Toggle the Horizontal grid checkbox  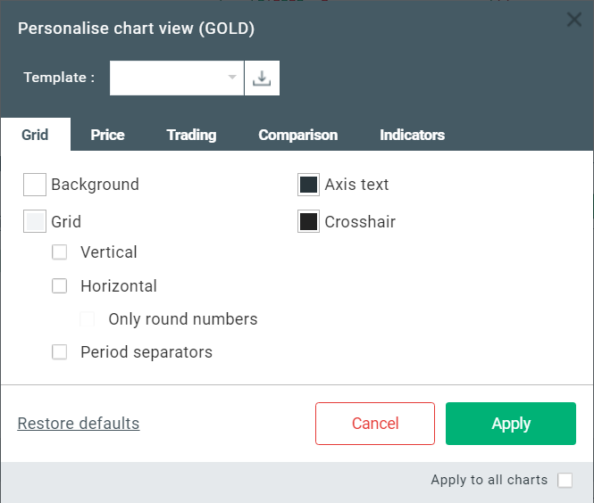[60, 286]
